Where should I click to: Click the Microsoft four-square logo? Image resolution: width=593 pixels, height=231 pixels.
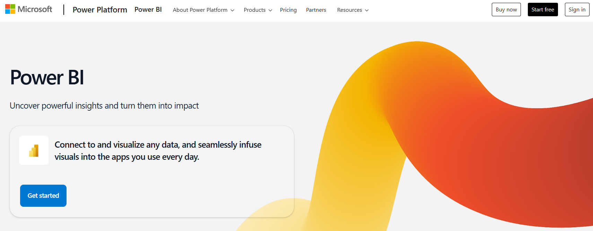pyautogui.click(x=10, y=9)
